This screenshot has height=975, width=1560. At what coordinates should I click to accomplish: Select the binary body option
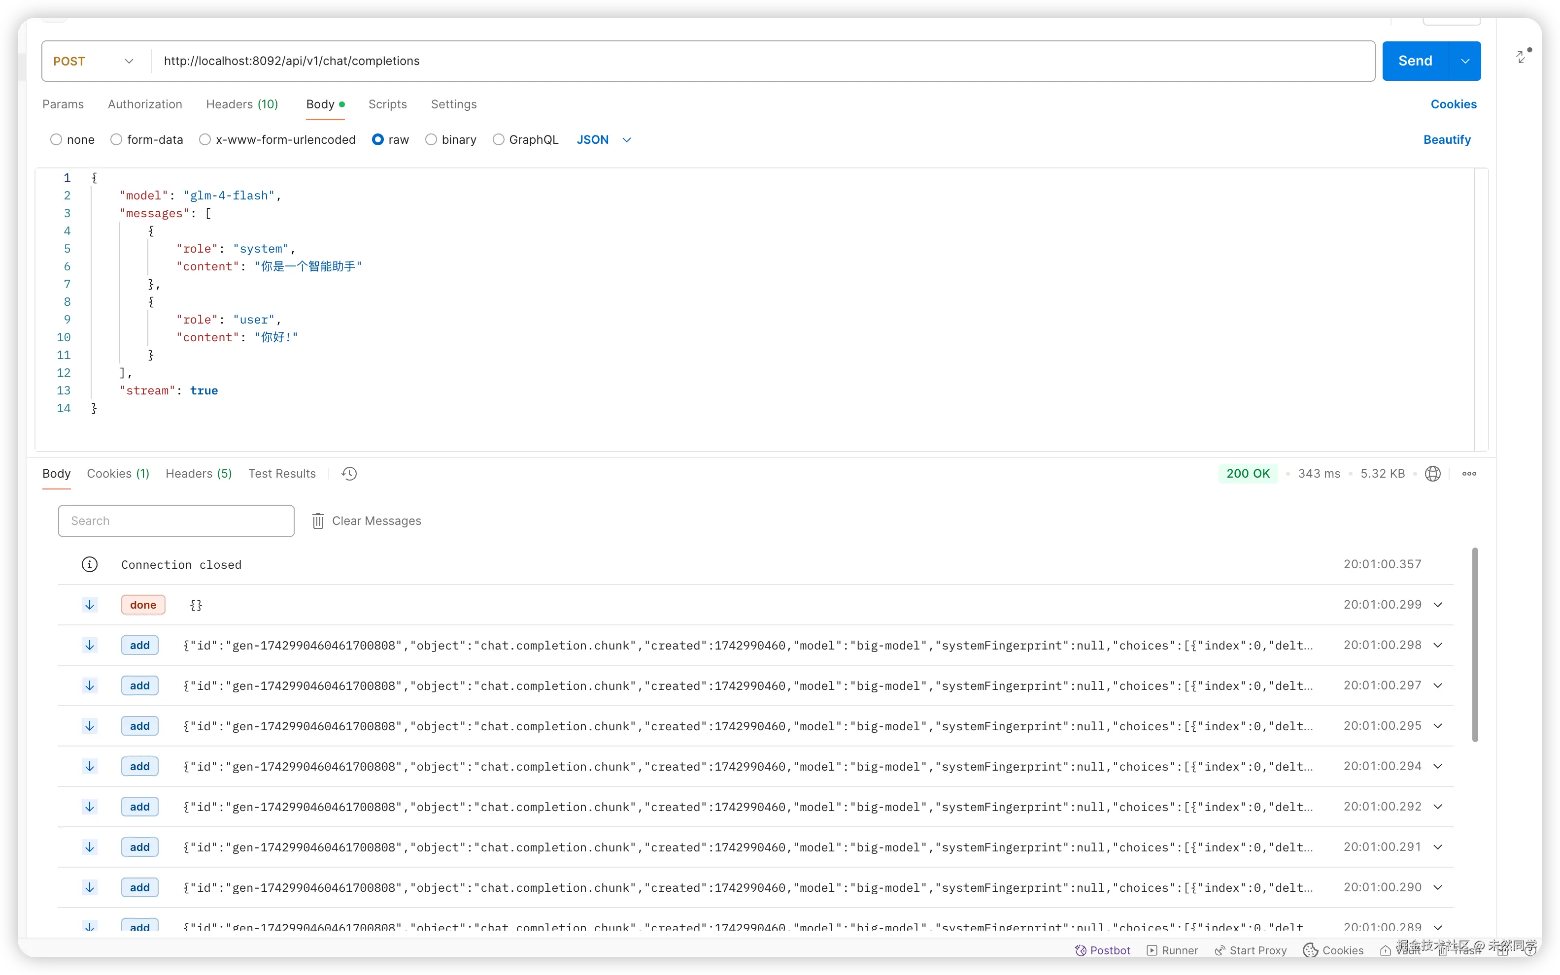coord(431,140)
